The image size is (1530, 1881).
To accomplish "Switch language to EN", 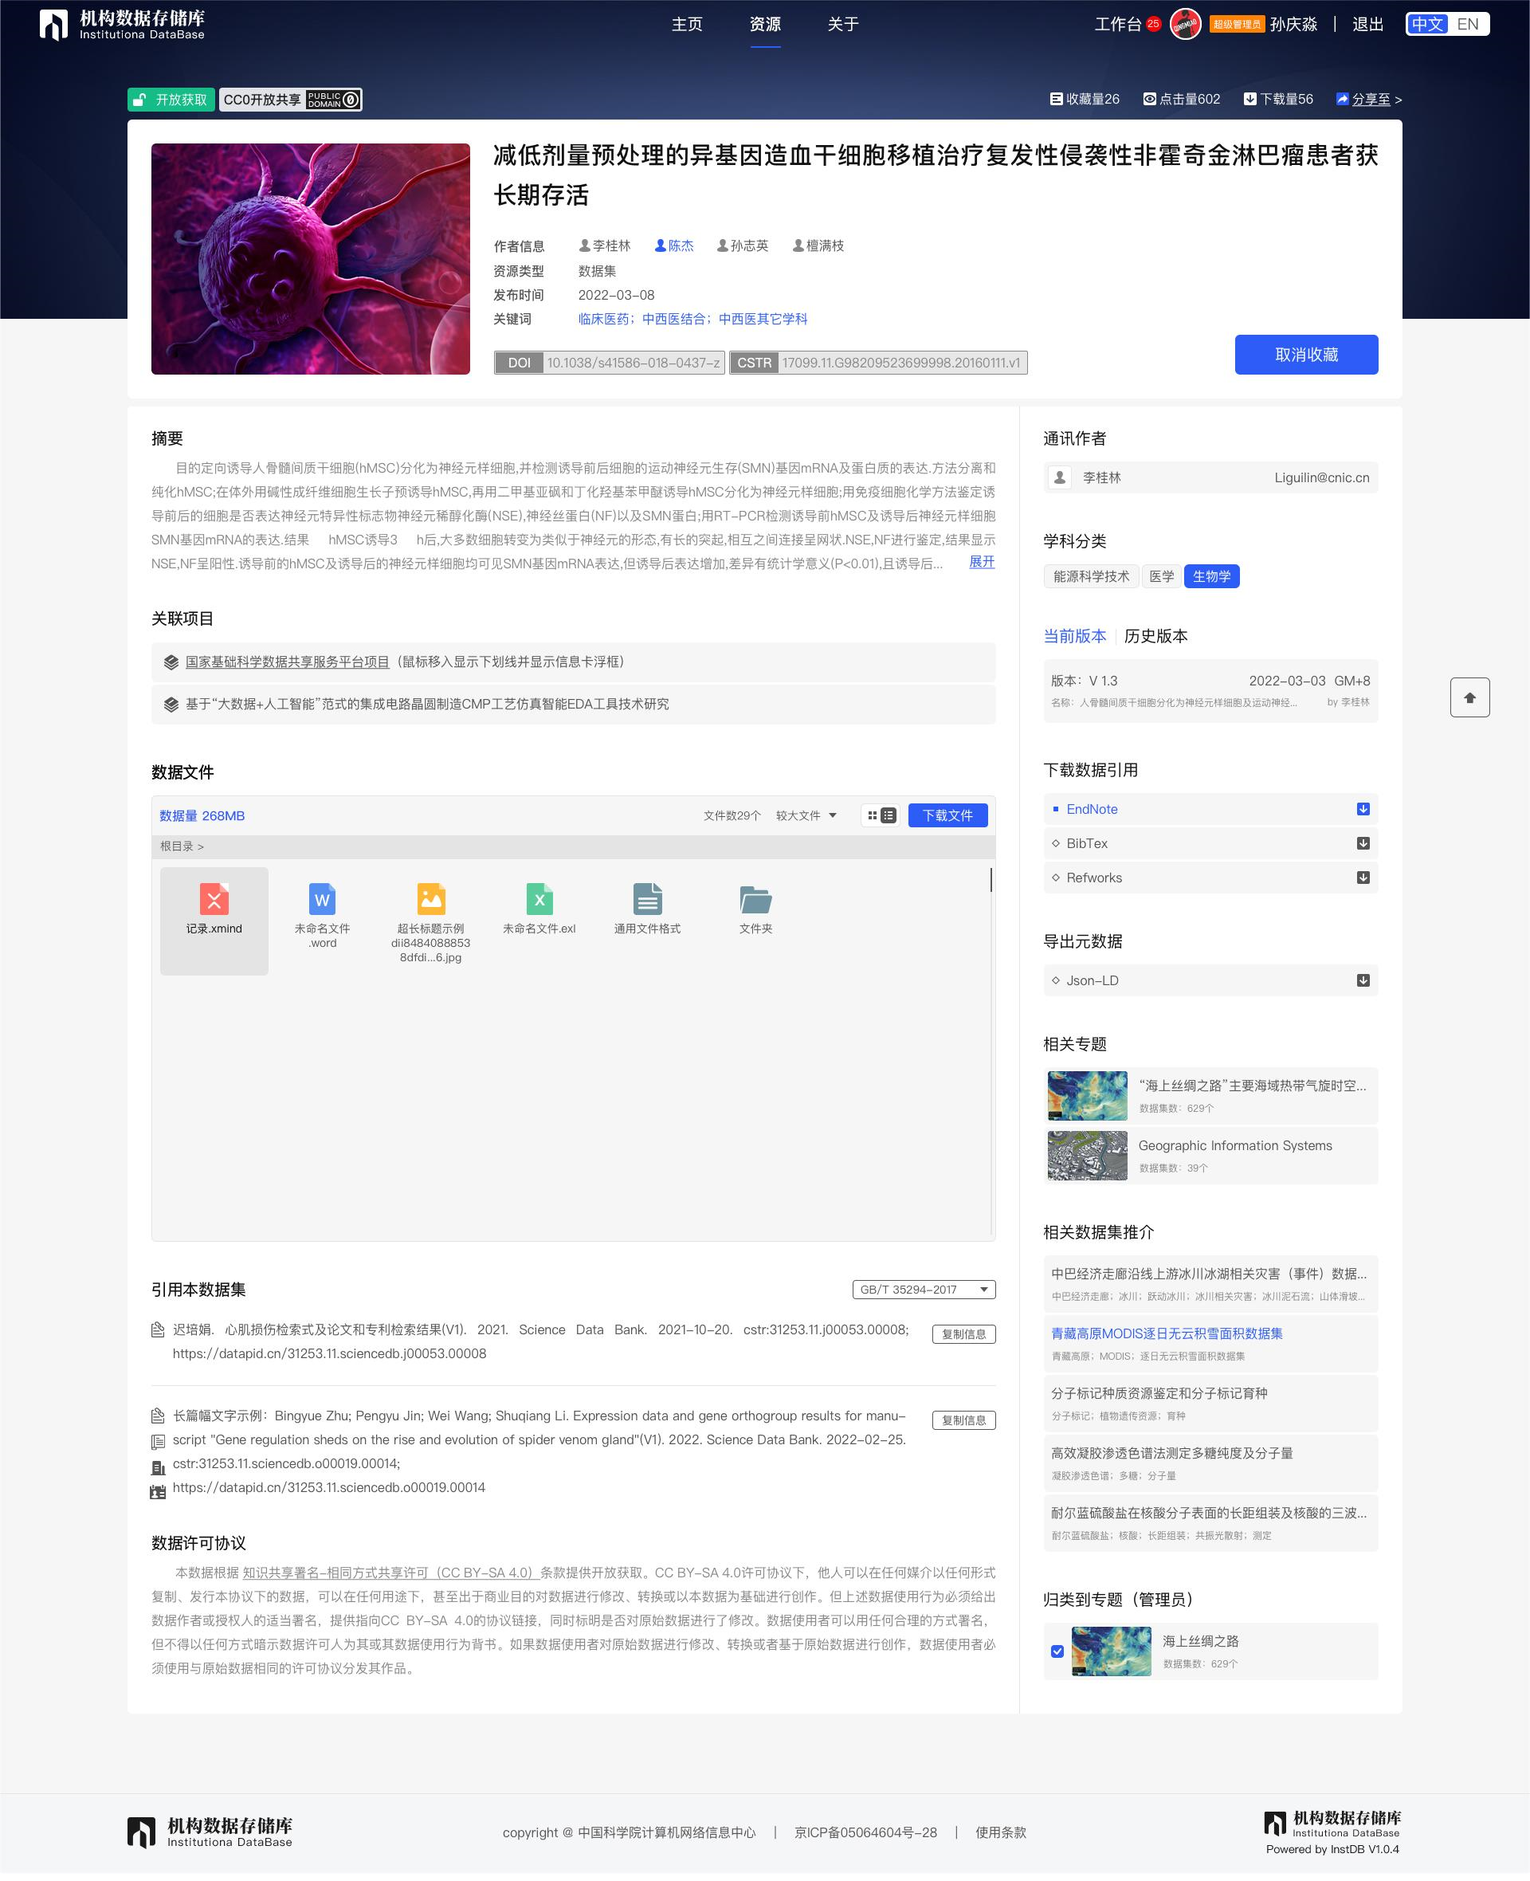I will pyautogui.click(x=1467, y=25).
